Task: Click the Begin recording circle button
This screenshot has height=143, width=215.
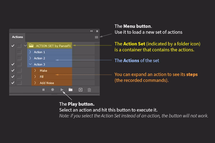Action: point(53,90)
